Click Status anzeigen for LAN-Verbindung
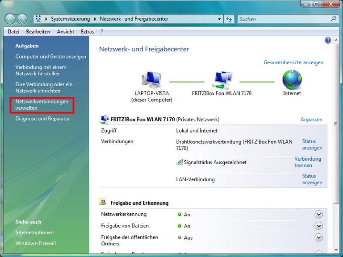 pyautogui.click(x=312, y=179)
